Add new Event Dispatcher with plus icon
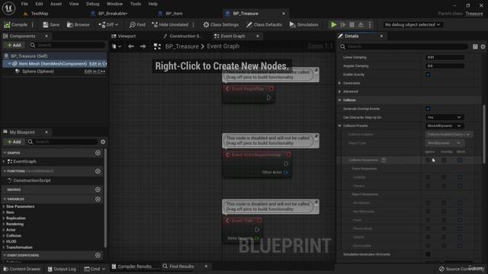Screen dimensions: 488x274 click(98, 255)
